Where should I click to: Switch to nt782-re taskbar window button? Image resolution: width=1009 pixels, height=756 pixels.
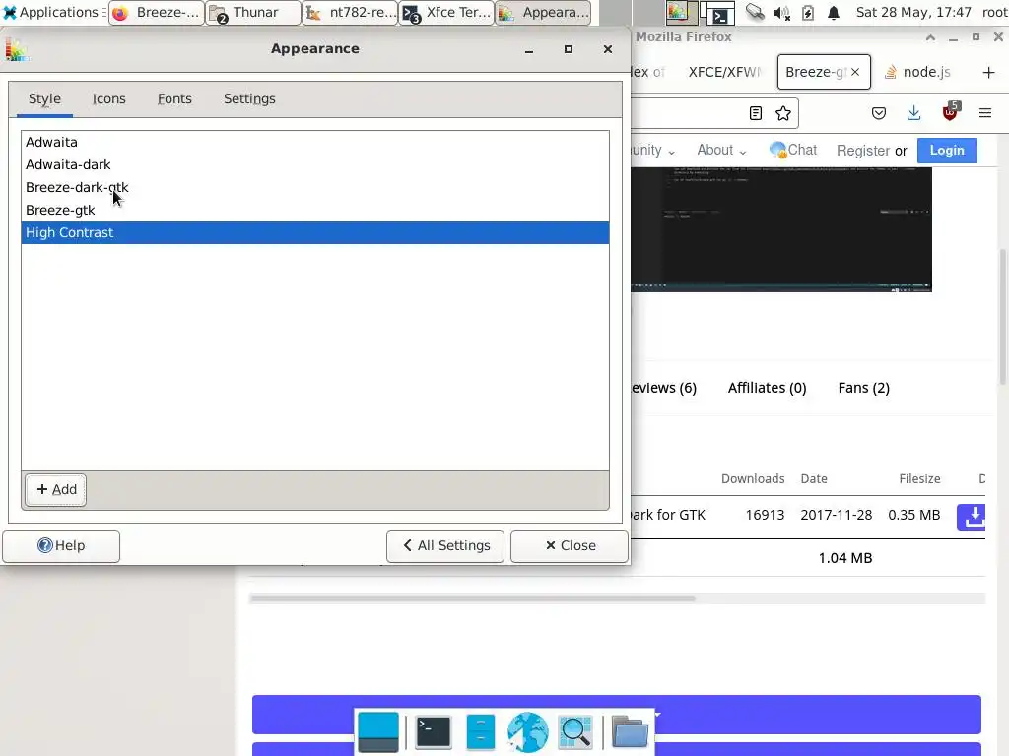tap(350, 12)
